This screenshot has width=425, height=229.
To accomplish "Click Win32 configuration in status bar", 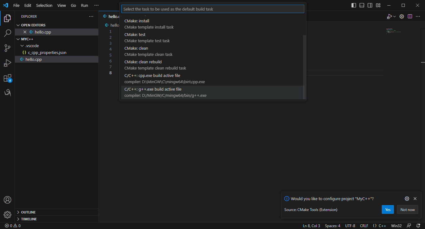I will [396, 226].
